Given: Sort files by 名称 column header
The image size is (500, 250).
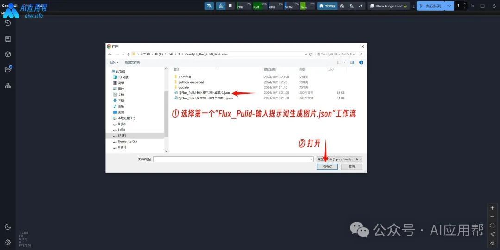Looking at the screenshot, I should pos(176,69).
